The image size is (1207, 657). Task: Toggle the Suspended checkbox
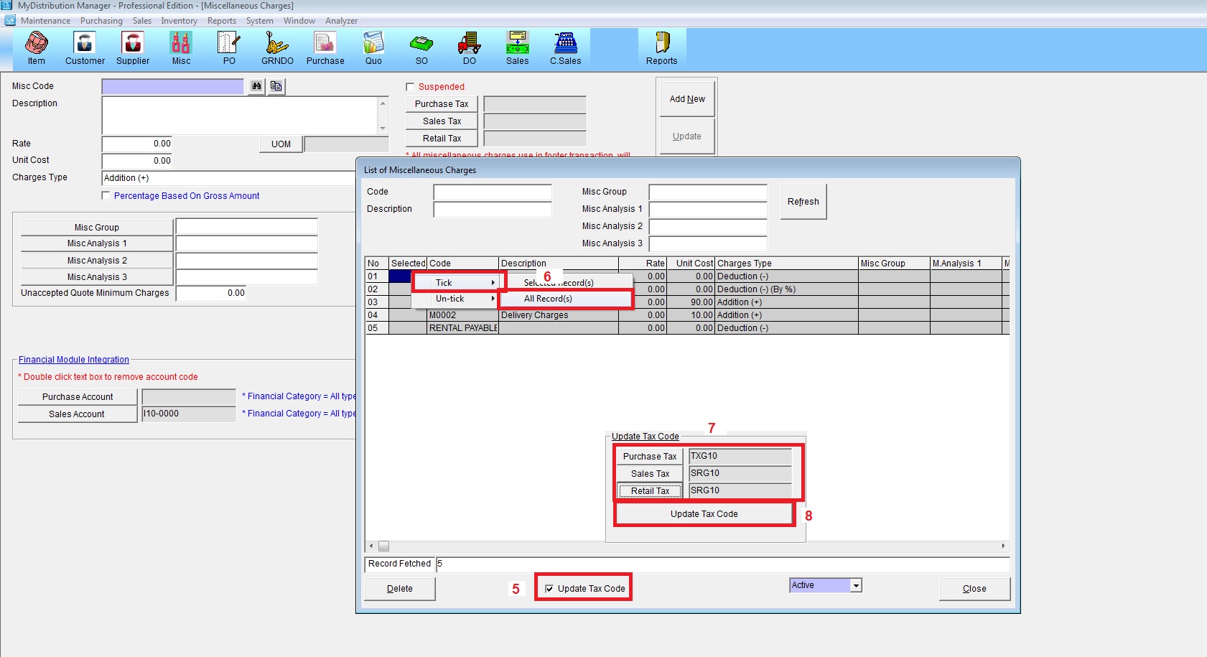(x=411, y=87)
